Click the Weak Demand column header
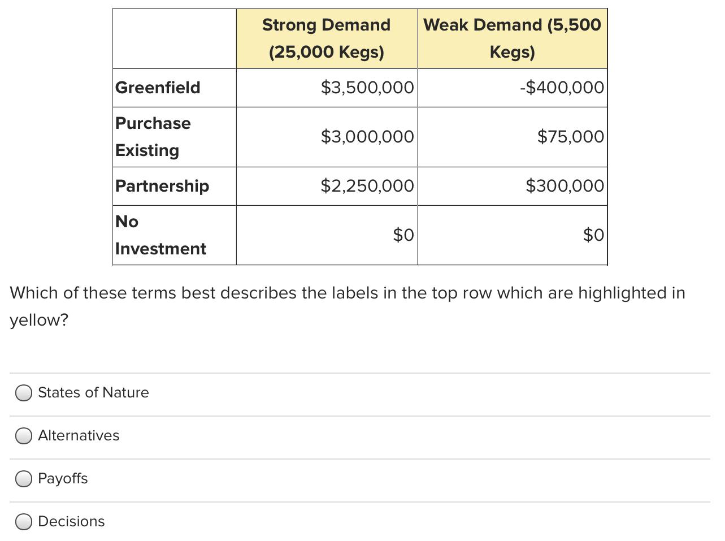Image resolution: width=725 pixels, height=541 pixels. (x=512, y=38)
